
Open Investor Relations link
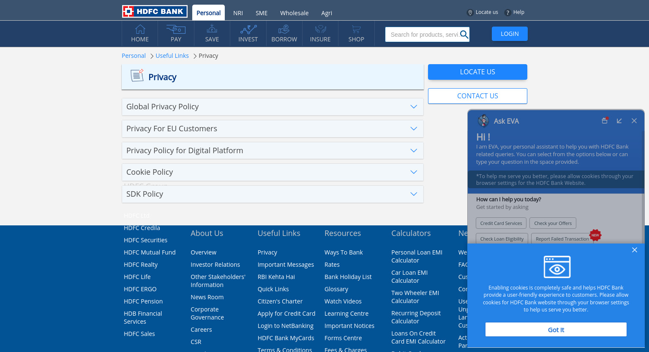tap(215, 265)
